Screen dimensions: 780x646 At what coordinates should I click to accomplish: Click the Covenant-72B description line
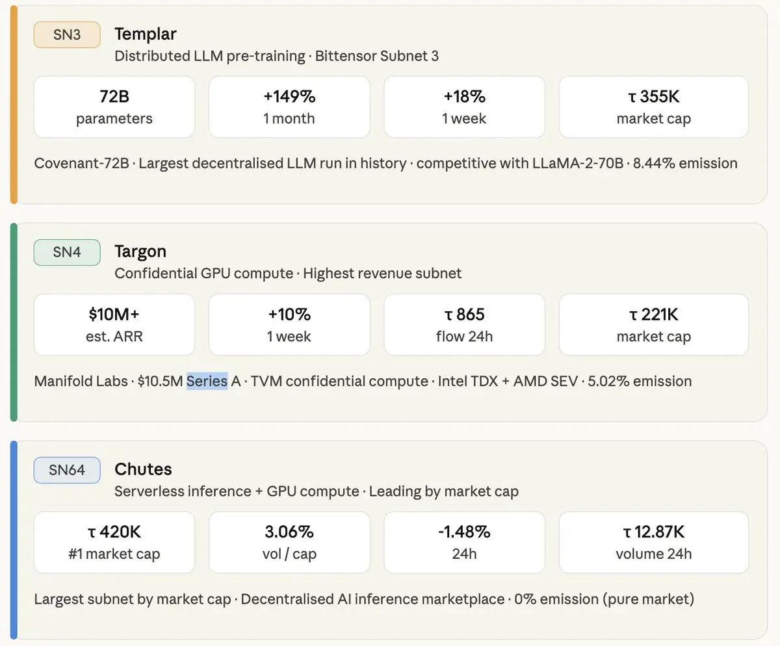(x=385, y=163)
